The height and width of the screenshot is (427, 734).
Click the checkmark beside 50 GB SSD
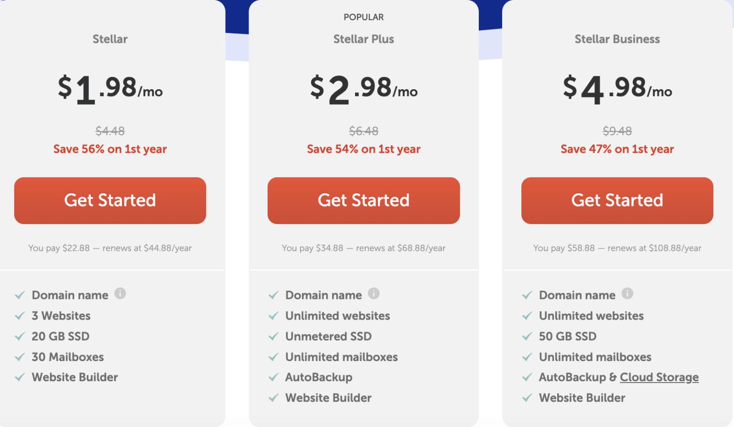click(527, 336)
